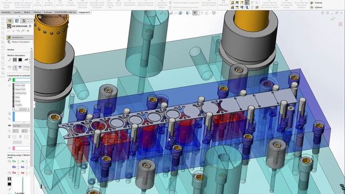Click the magnifier icon in Components to animate
345x194 pixels.
coord(10,80)
